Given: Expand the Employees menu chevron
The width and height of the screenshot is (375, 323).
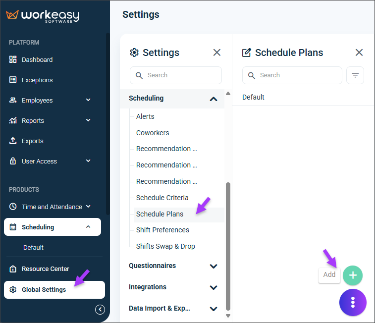Looking at the screenshot, I should click(88, 100).
